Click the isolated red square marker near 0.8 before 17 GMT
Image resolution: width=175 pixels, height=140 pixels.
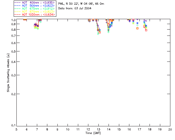coord(137,28)
